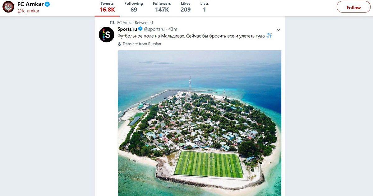Open the @fc_amkar handle link
Viewport: 373px width, 196px height.
(28, 11)
